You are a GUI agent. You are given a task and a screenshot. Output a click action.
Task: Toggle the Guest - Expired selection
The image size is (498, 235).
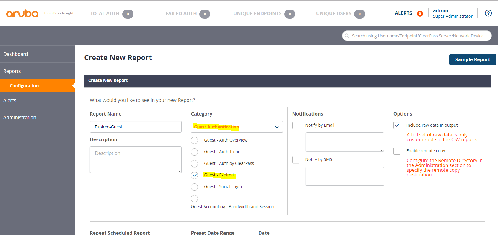point(194,175)
